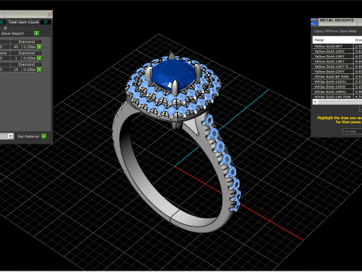Click the 40 quantity cell
The image size is (362, 272).
coord(16,47)
